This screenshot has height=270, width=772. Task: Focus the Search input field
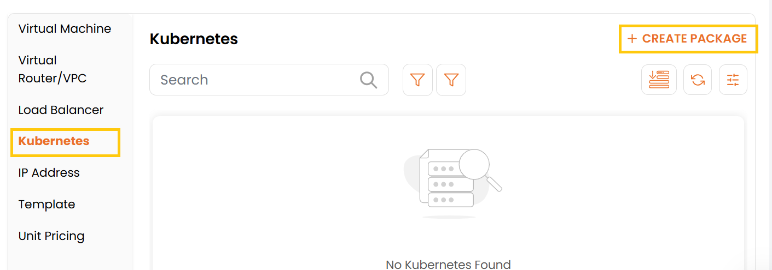pyautogui.click(x=257, y=80)
